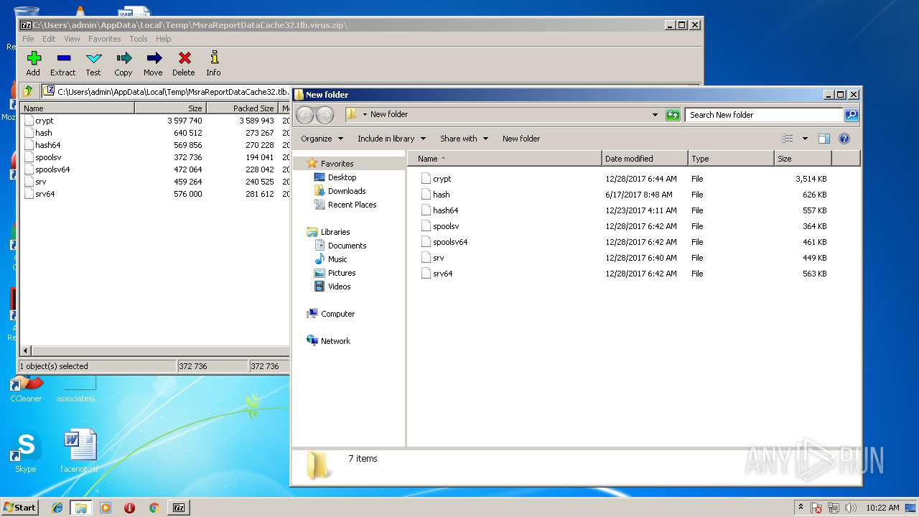Go up one folder level in 7-Zip
The image size is (919, 517).
click(28, 91)
